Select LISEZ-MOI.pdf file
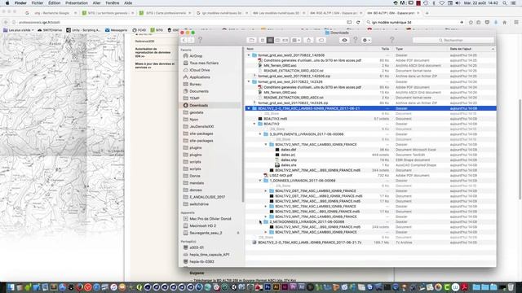The width and height of the screenshot is (522, 293). click(281, 176)
